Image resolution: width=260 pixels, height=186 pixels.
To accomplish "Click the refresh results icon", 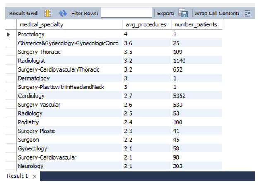I will [63, 13].
